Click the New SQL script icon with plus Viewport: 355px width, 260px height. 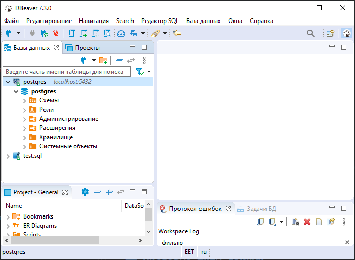click(x=95, y=33)
